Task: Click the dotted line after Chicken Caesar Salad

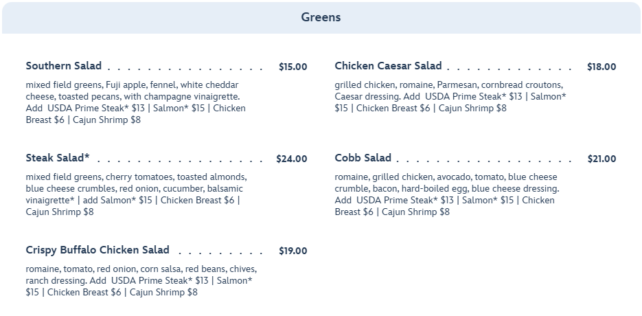Action: click(509, 69)
